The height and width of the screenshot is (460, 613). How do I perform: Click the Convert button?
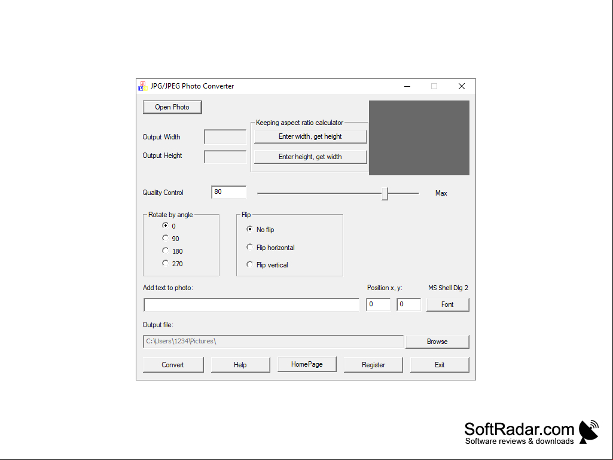(x=173, y=364)
